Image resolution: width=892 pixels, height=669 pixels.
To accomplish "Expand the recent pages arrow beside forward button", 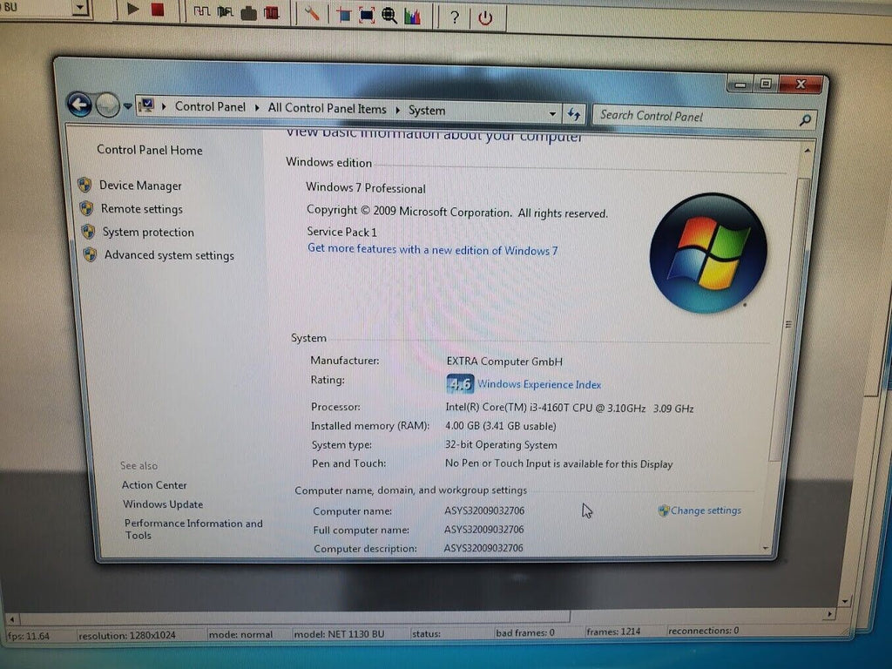I will 127,105.
